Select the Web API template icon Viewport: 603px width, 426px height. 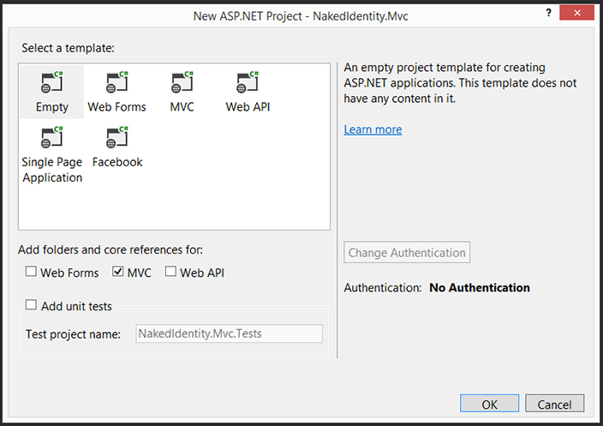[248, 84]
